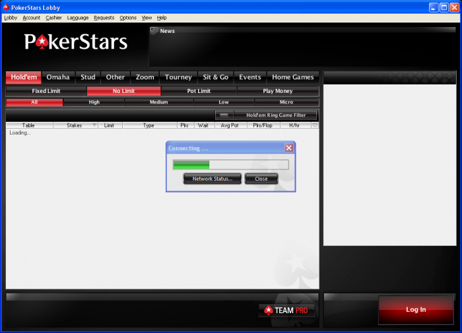Sort by Plrs/Flop column header
462x333 pixels.
264,125
